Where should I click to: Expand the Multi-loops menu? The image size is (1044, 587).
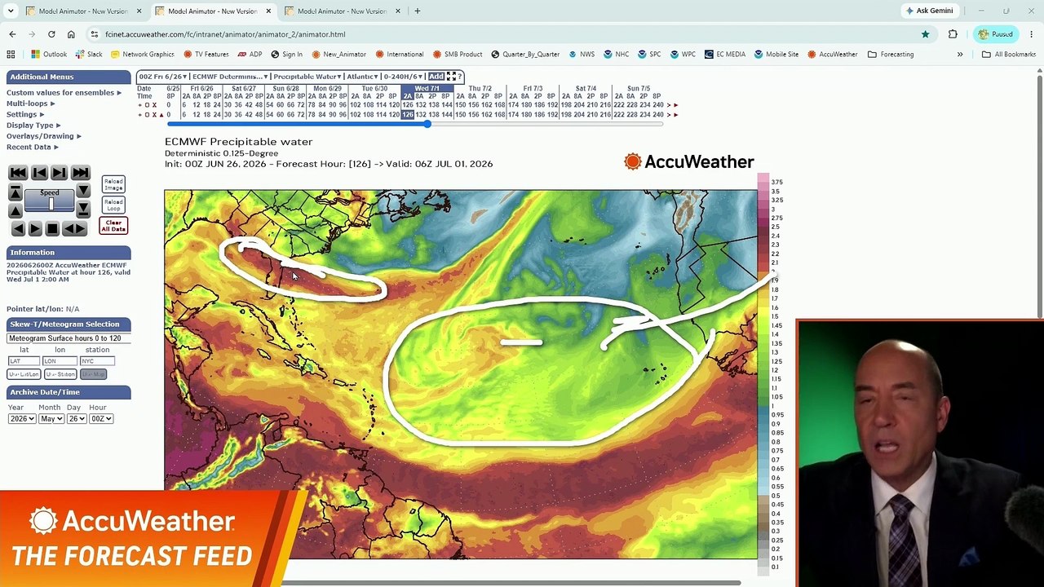31,104
